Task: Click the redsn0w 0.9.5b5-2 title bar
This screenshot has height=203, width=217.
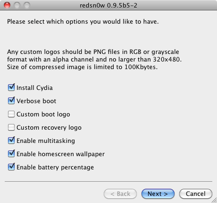Action: tap(108, 5)
